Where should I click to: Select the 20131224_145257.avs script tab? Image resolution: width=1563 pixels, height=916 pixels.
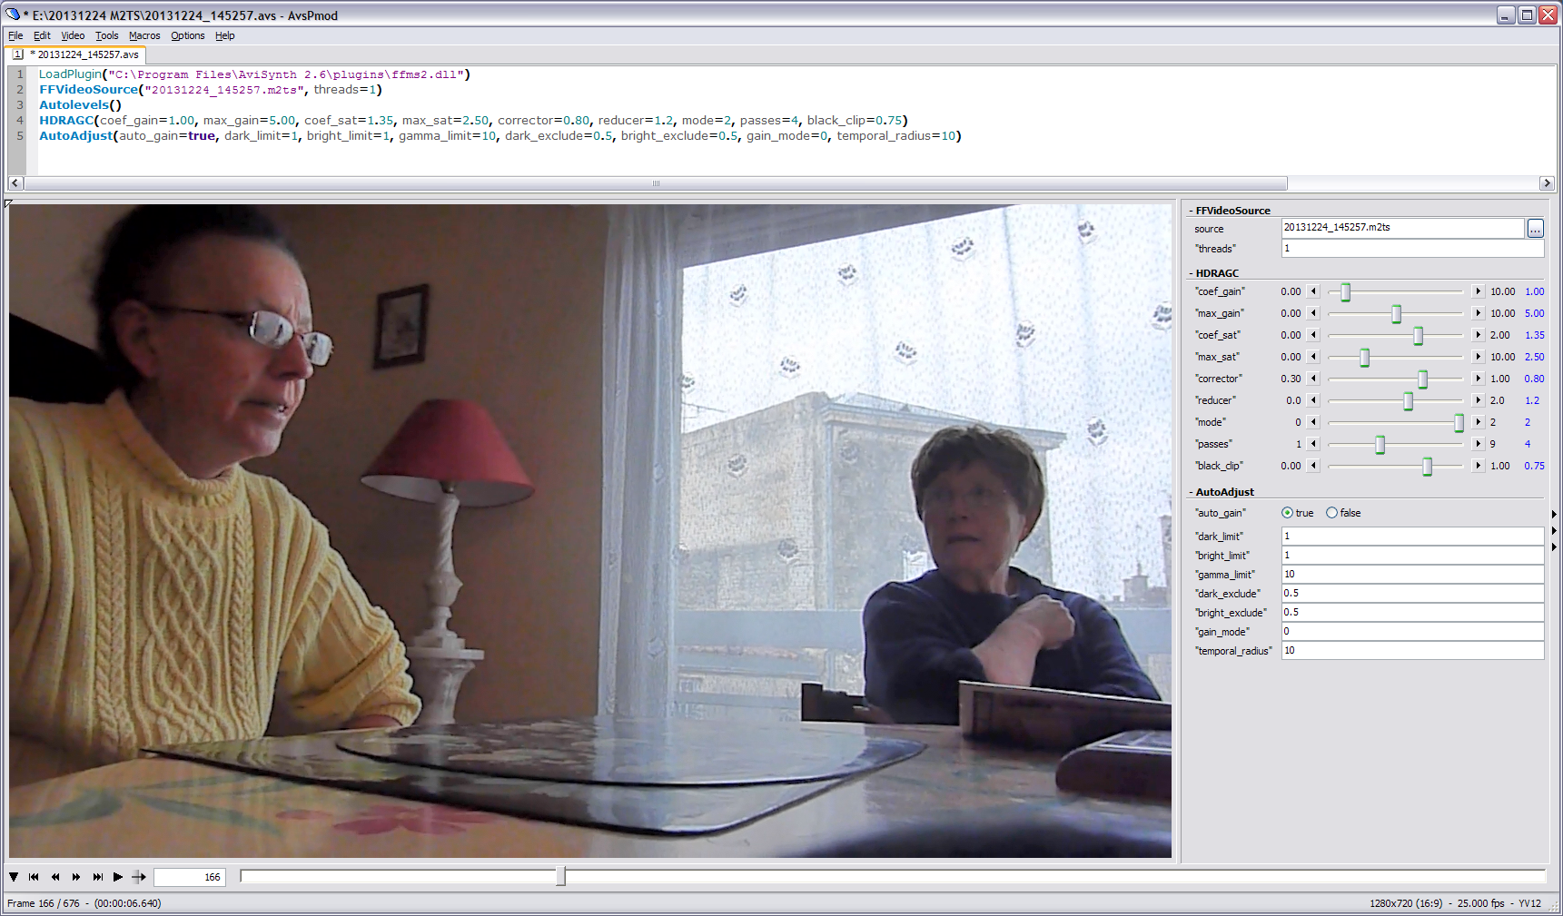click(77, 54)
